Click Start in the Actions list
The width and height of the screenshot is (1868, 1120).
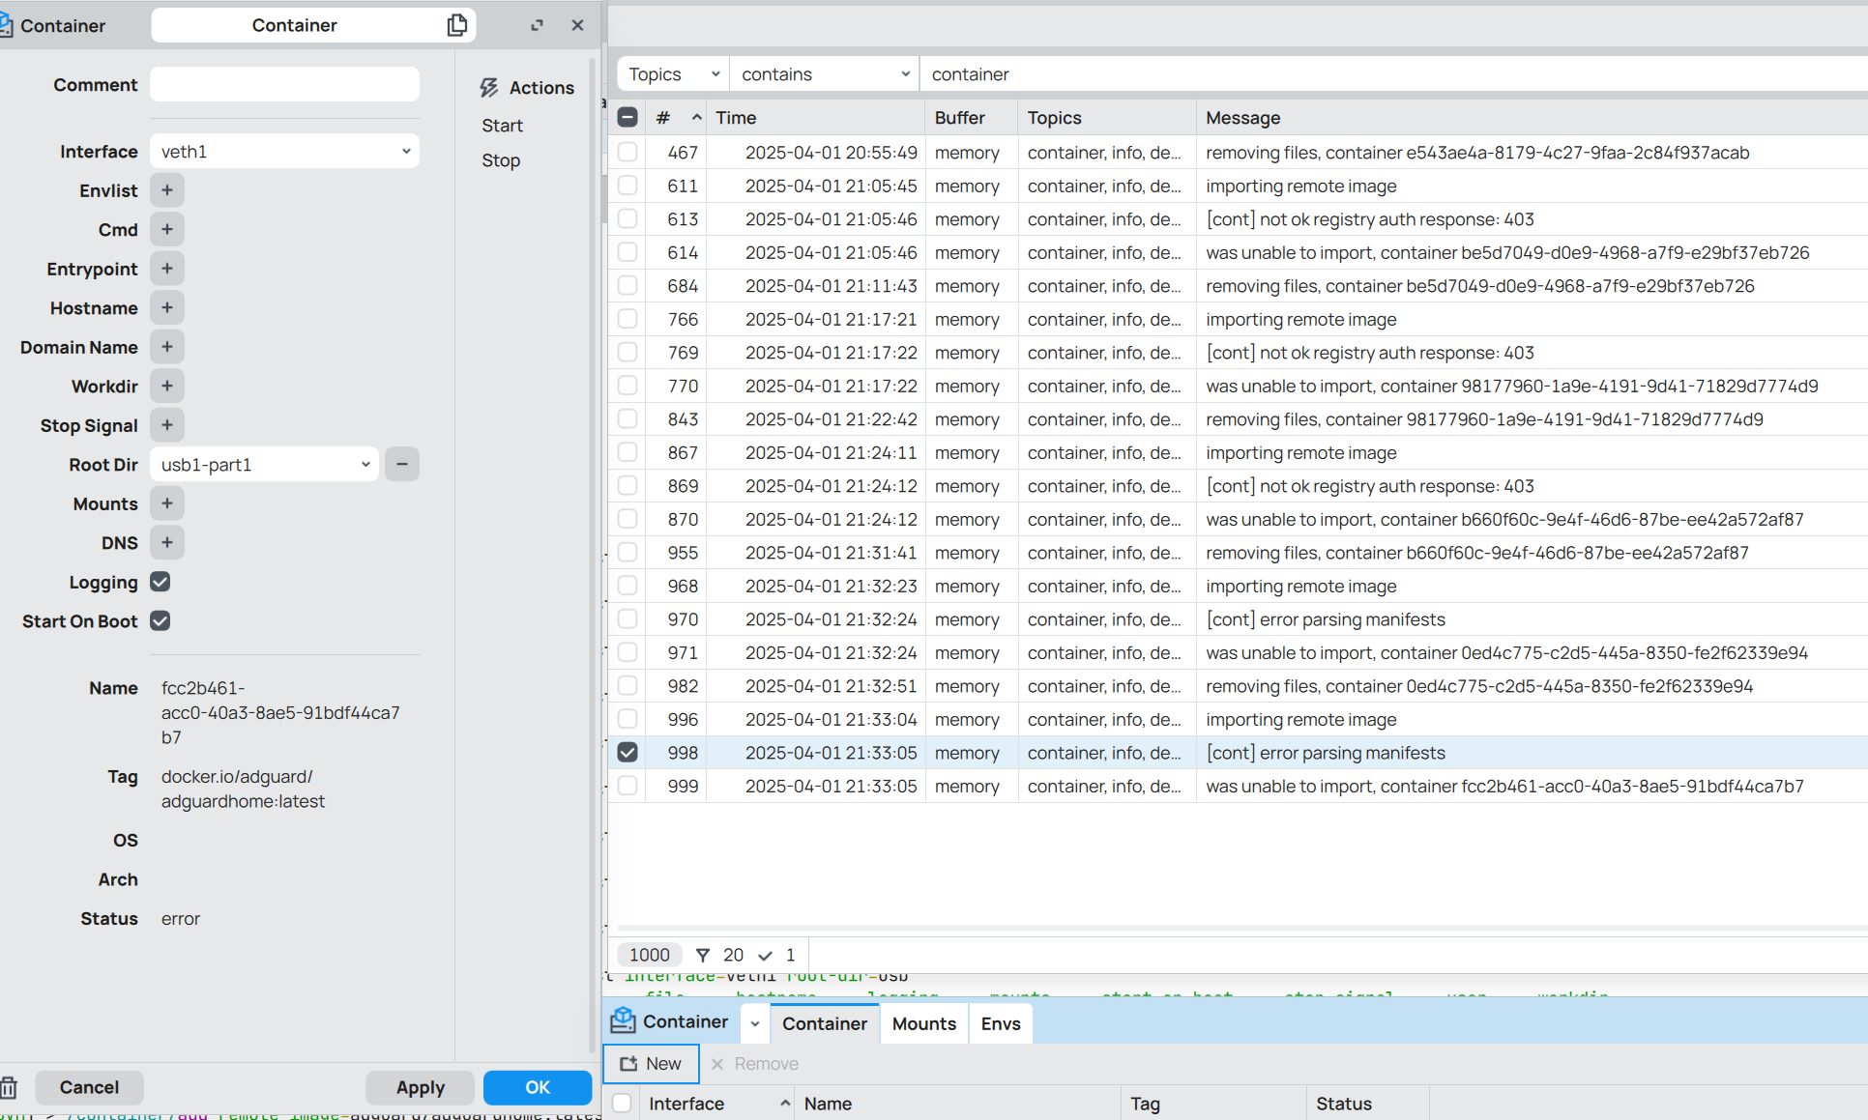[502, 126]
